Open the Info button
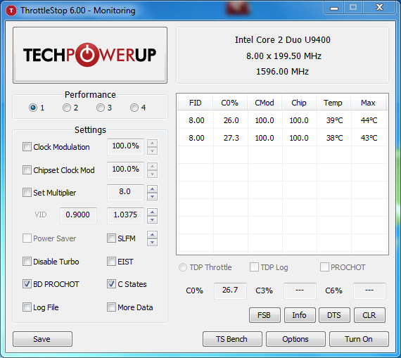Viewport: 401px width, 358px height. (300, 315)
